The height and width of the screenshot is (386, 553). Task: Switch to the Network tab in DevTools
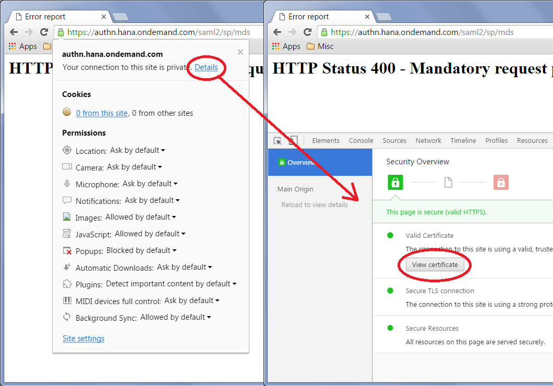point(428,141)
